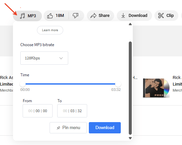Click the Share arrow icon
The width and height of the screenshot is (182, 145).
click(x=93, y=16)
